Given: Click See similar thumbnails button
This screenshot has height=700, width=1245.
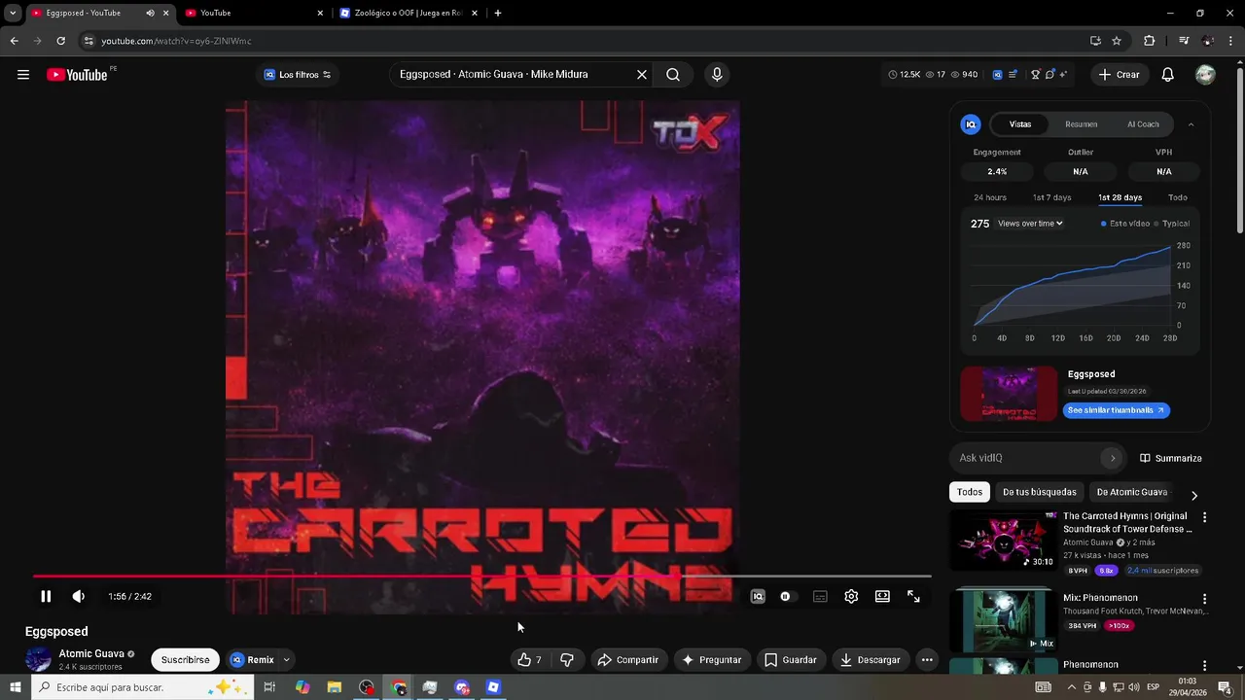Looking at the screenshot, I should coord(1116,410).
